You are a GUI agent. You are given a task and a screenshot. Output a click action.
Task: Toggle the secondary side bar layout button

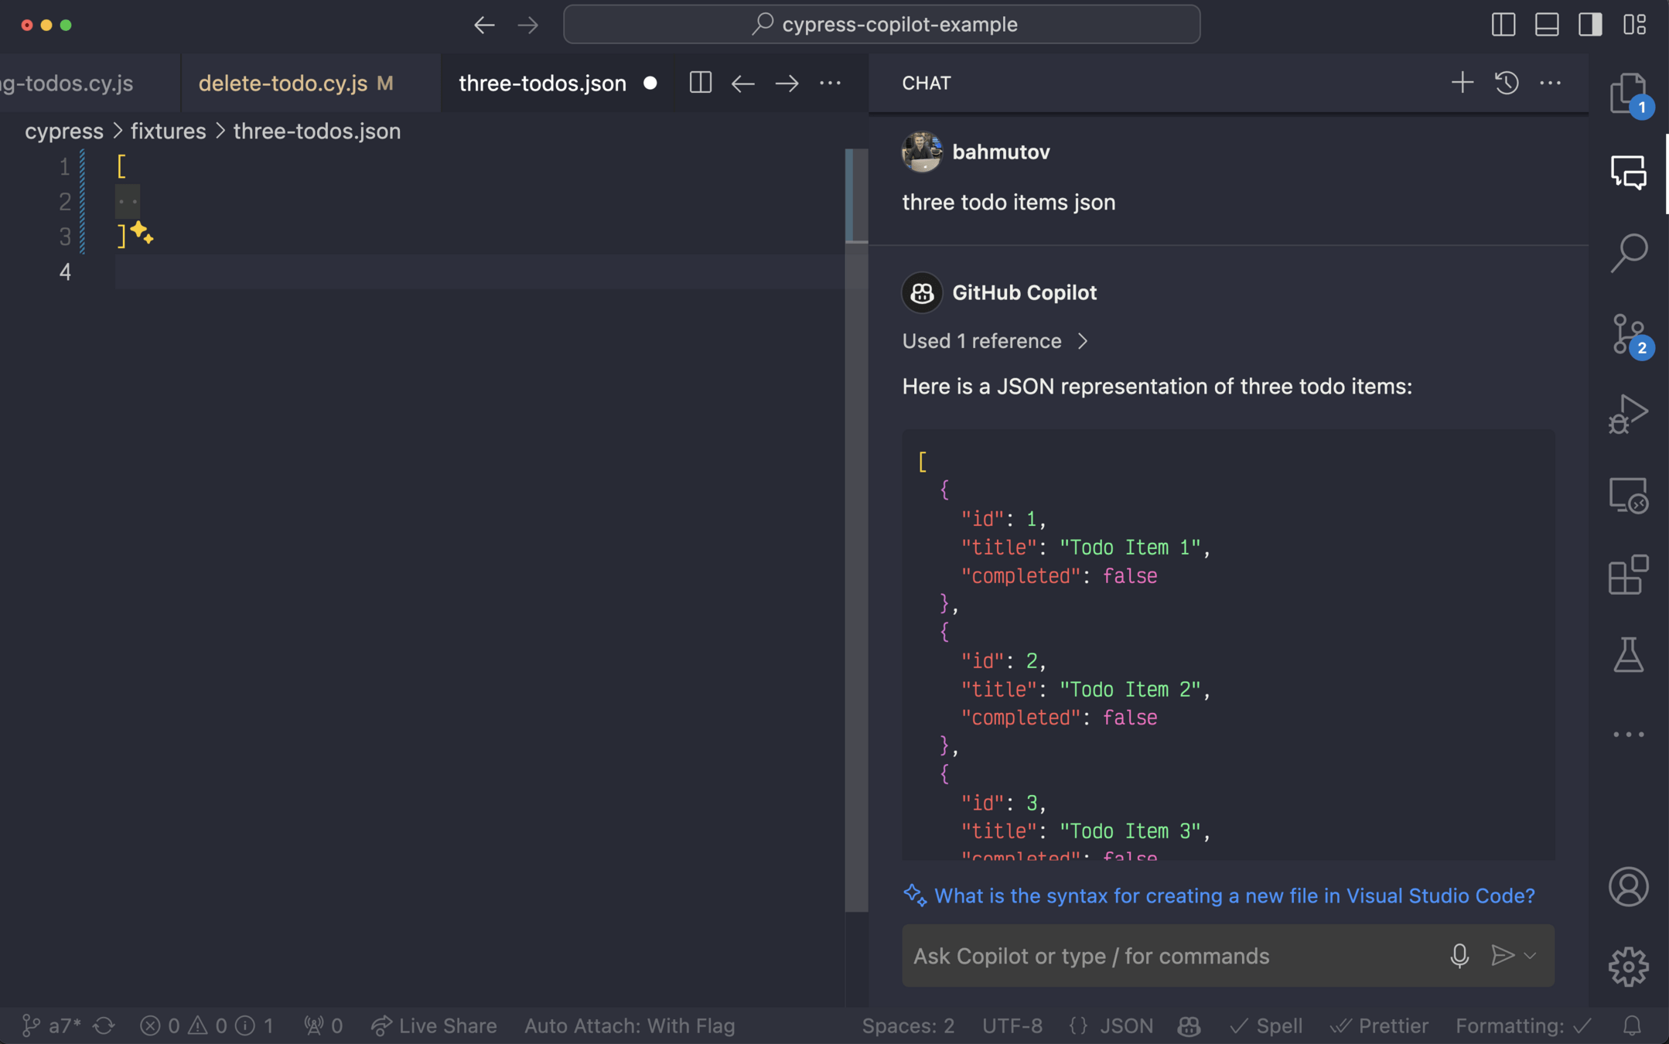[x=1590, y=25]
